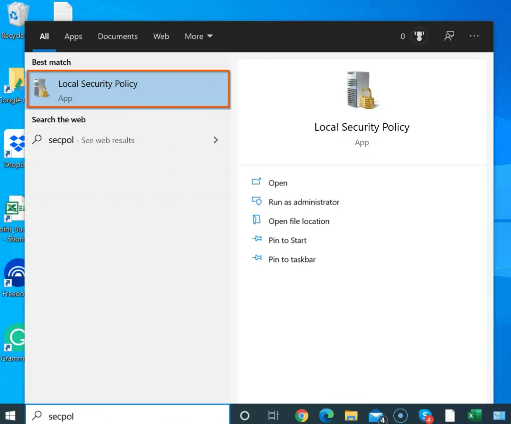Open the Mail app with 4 notifications

tap(375, 415)
